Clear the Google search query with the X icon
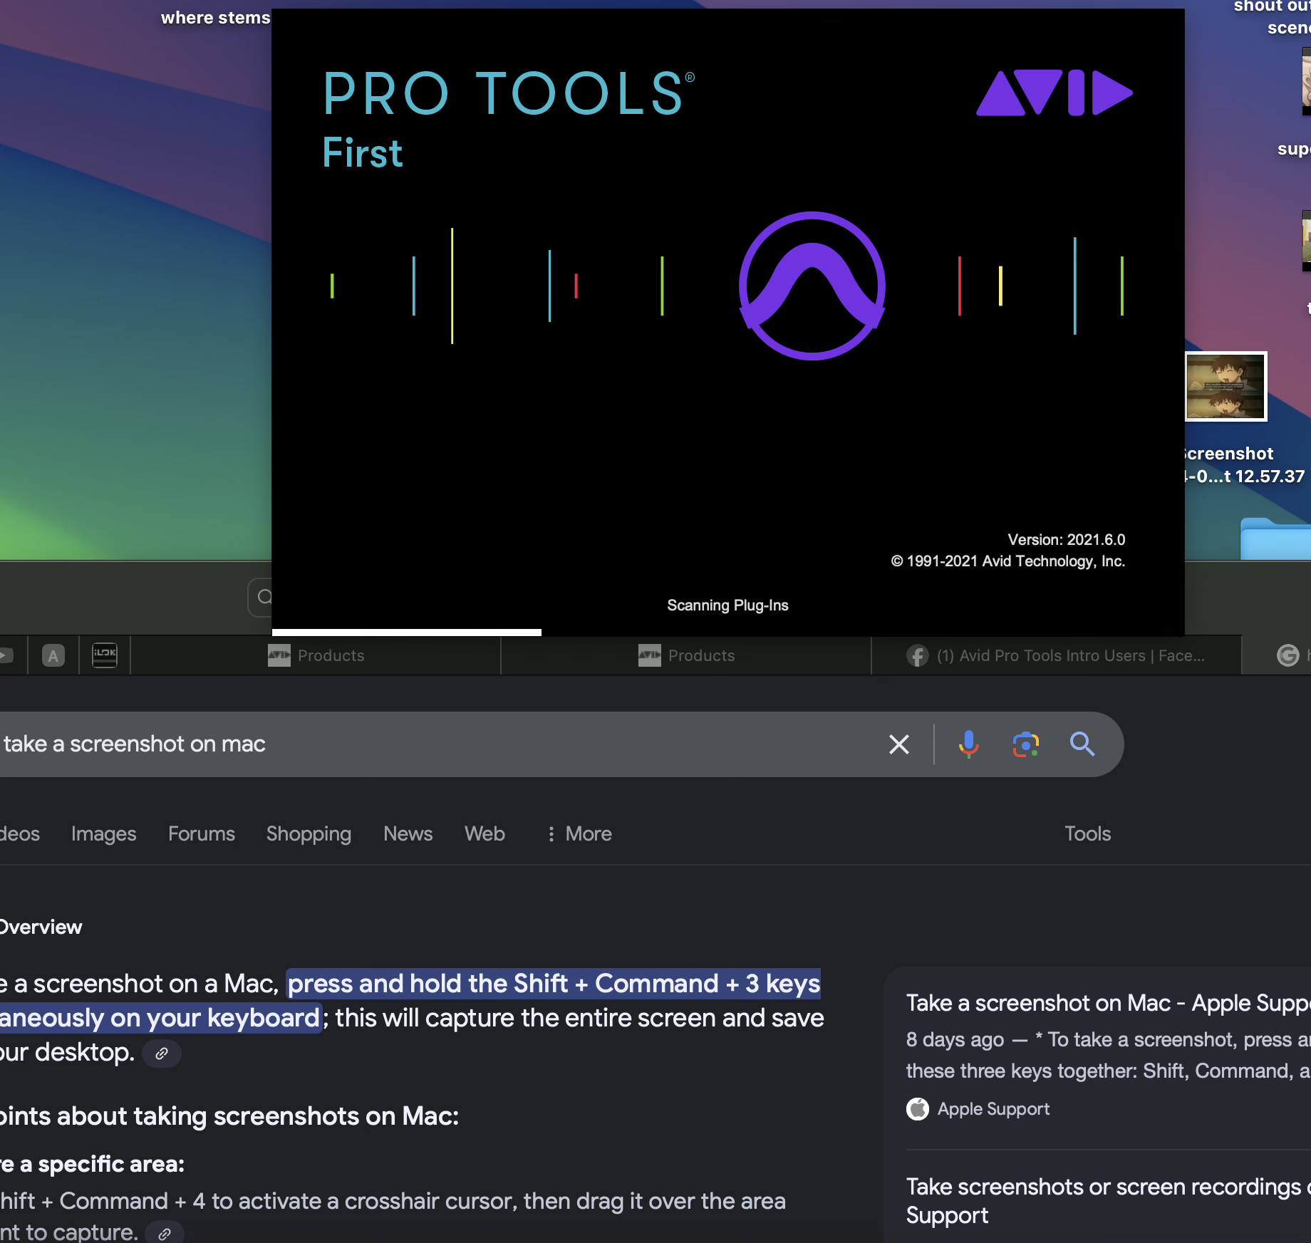The height and width of the screenshot is (1243, 1311). pyautogui.click(x=899, y=744)
